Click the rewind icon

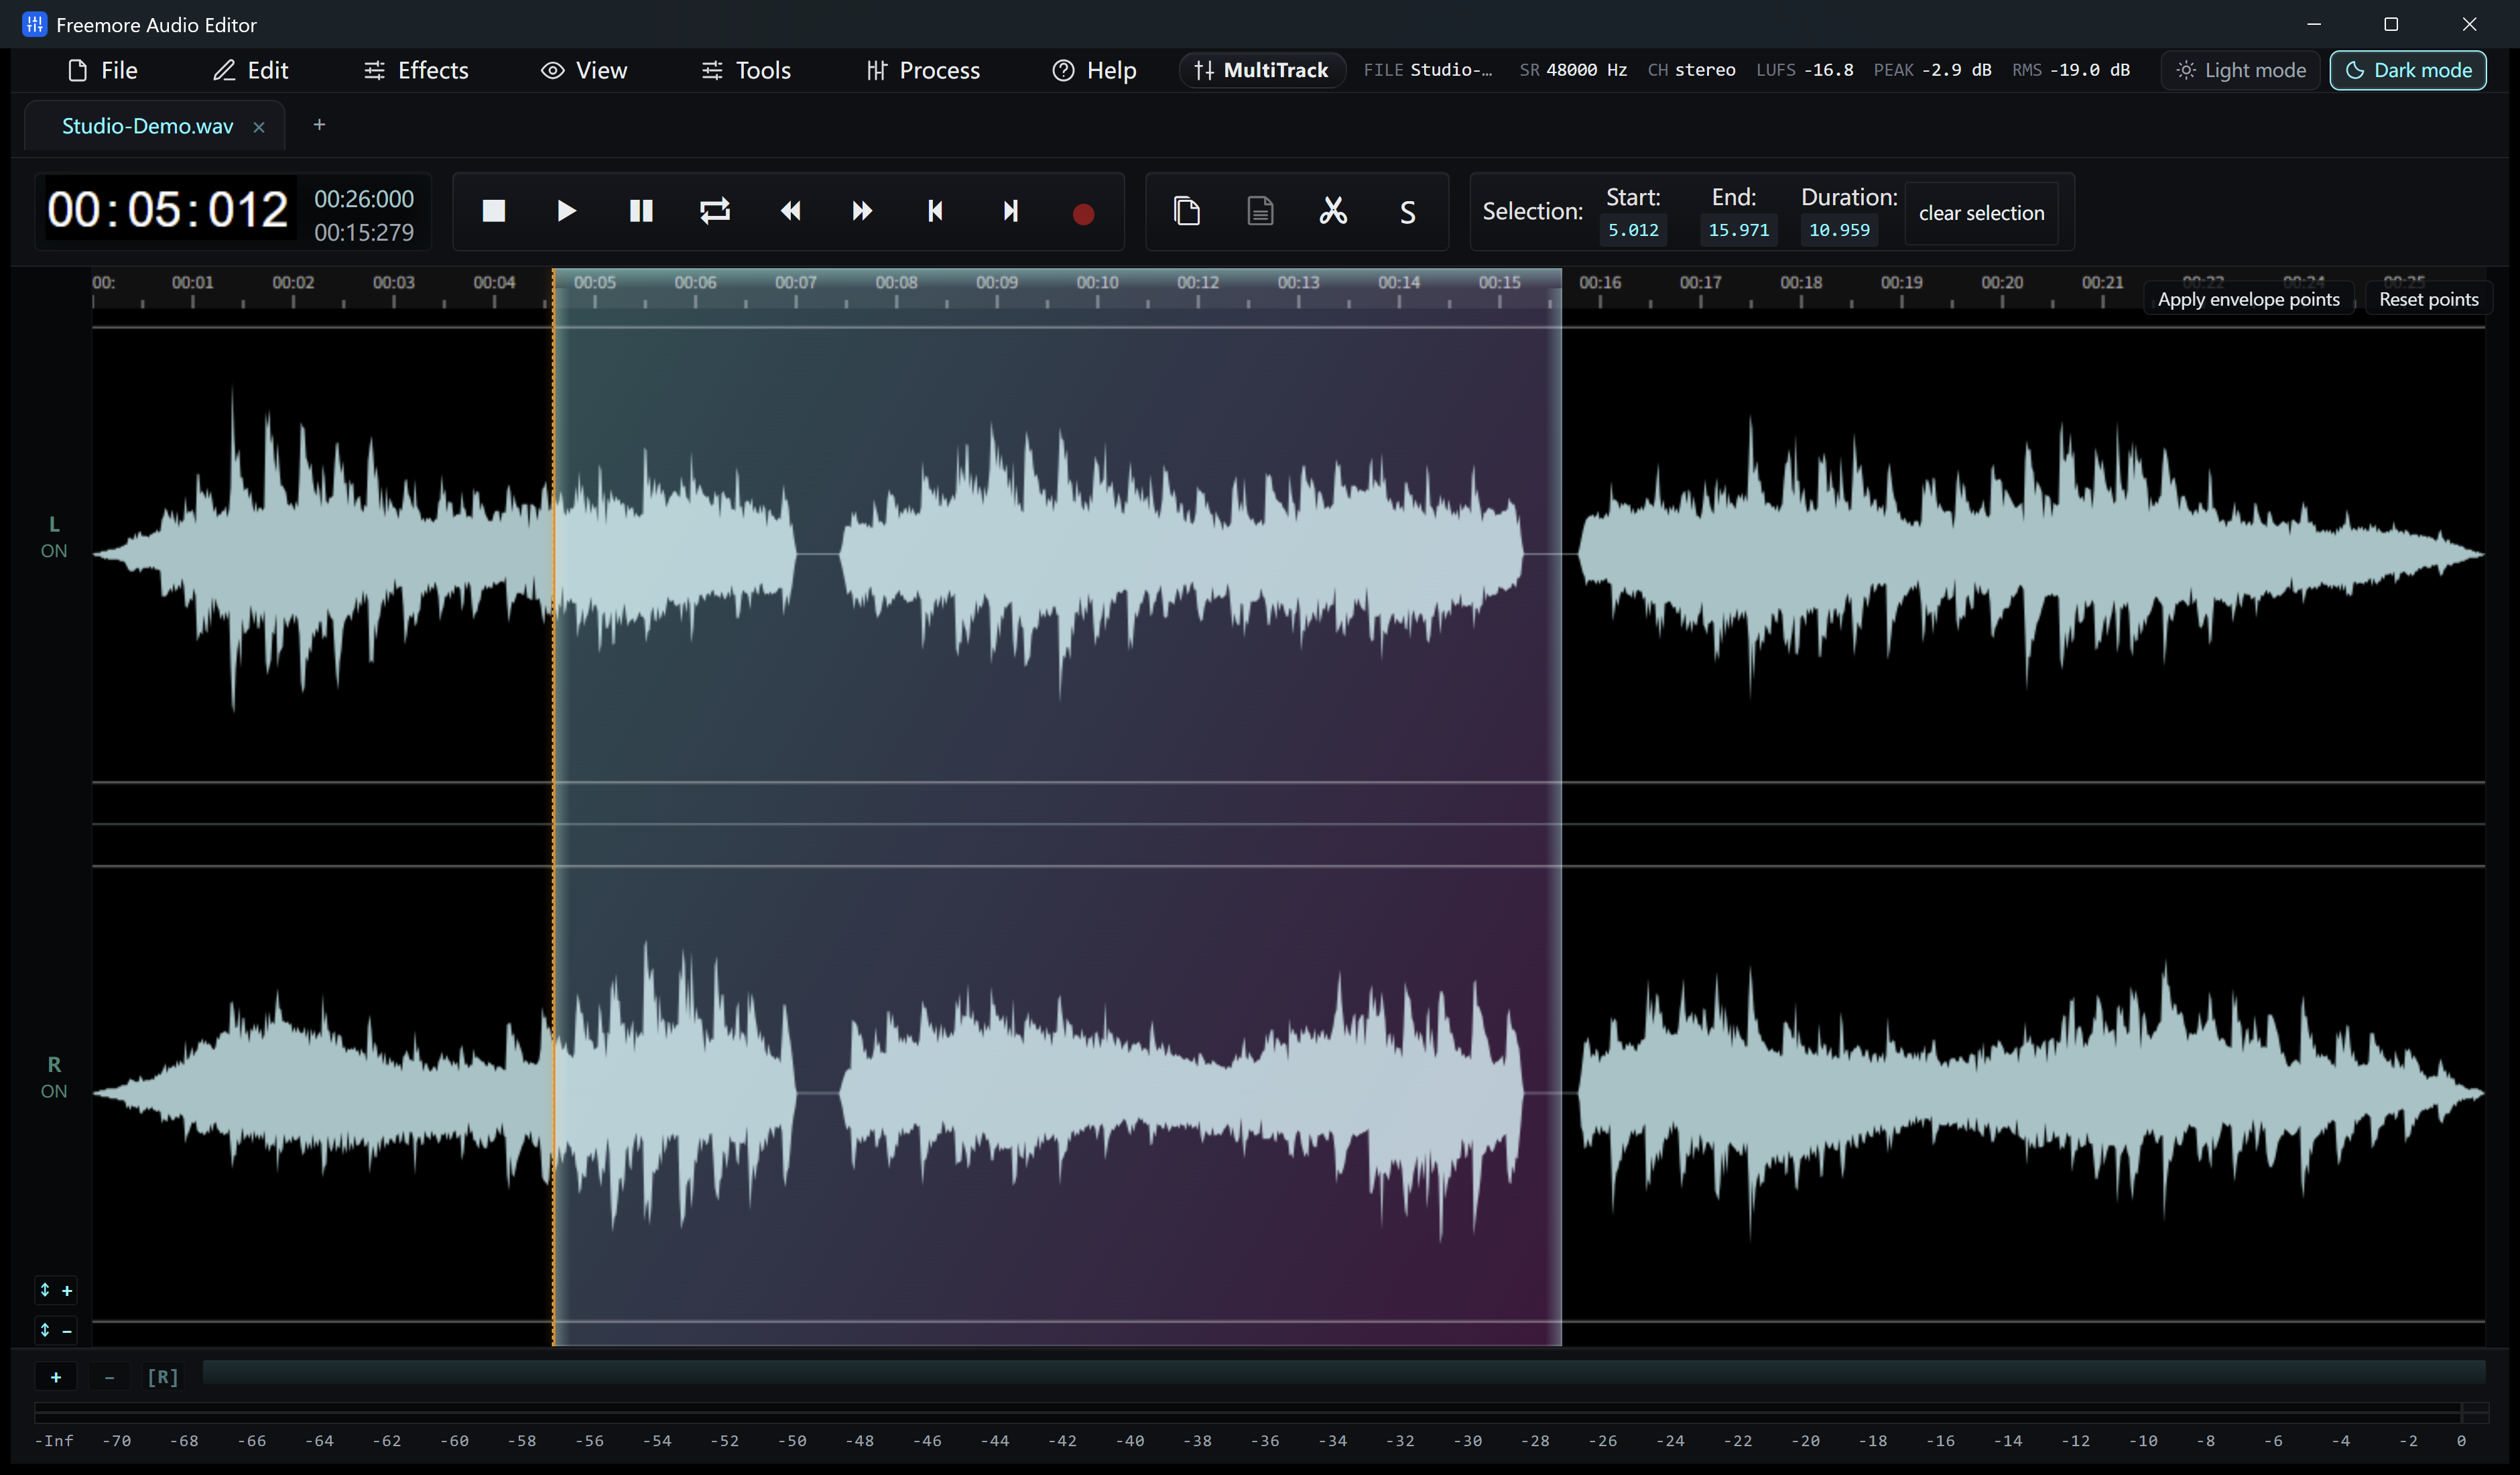(790, 211)
